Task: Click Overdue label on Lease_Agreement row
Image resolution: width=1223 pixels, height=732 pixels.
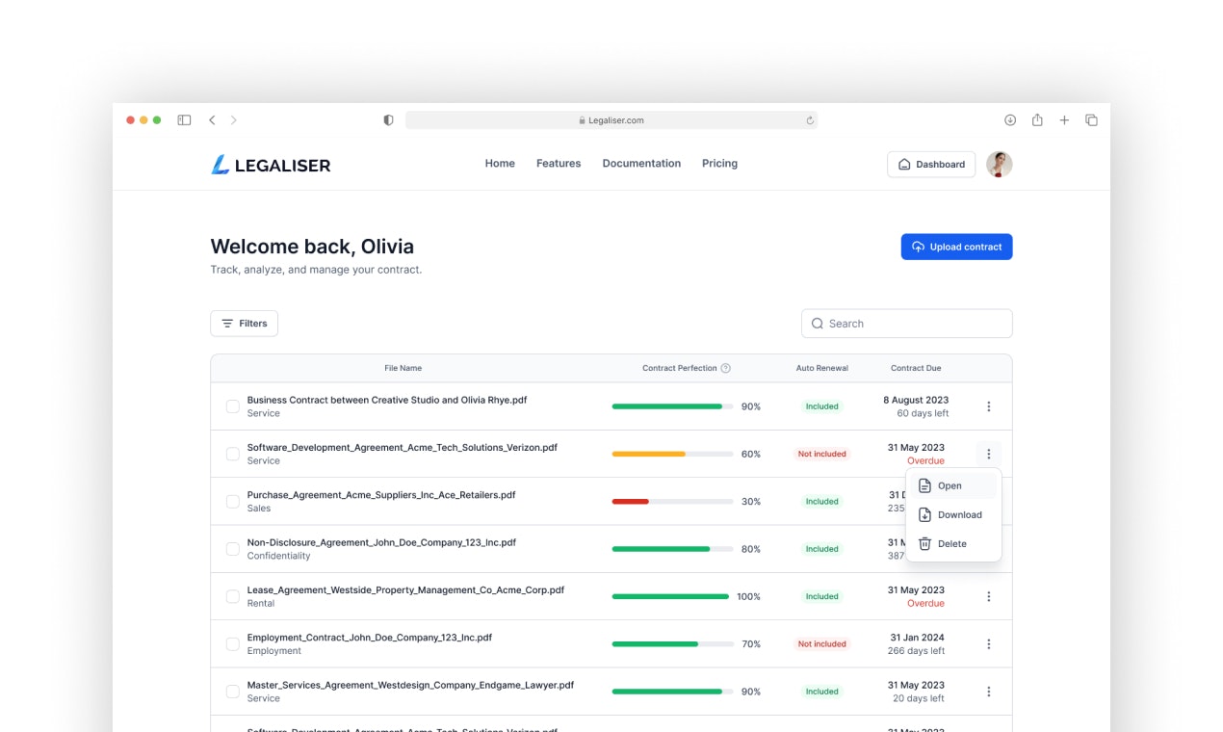Action: coord(925,604)
